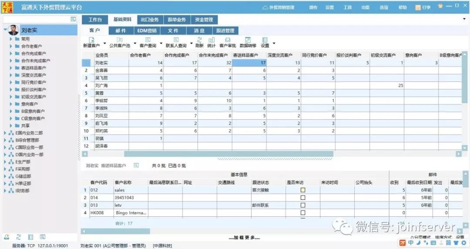
Task: Open the EDM营销 sub-tab
Action: (147, 30)
